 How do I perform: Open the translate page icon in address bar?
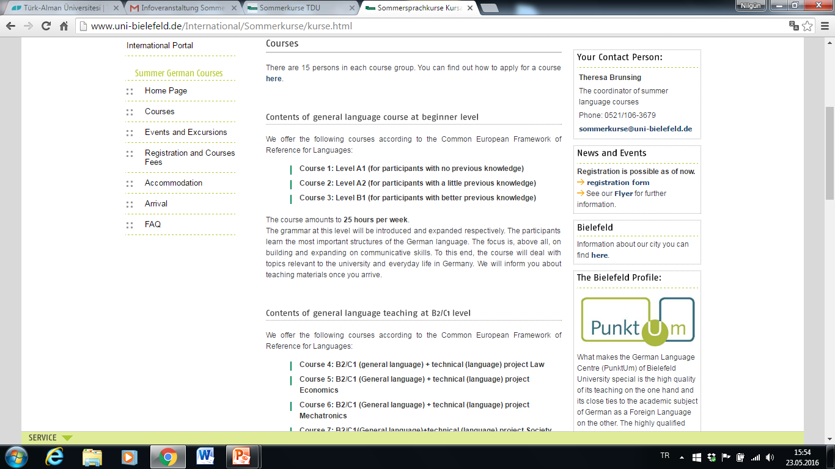pos(794,26)
